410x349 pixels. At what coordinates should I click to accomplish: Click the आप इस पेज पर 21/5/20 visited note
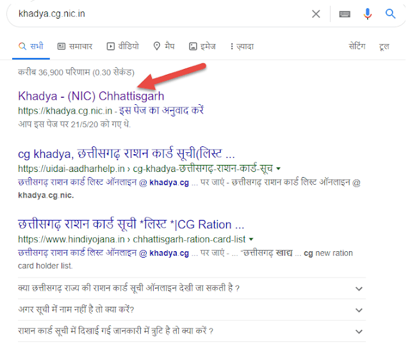[x=75, y=125]
